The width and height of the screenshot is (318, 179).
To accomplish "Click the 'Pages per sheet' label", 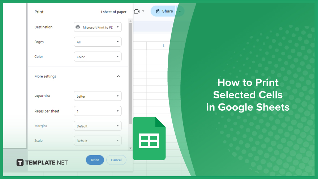I will pyautogui.click(x=47, y=111).
